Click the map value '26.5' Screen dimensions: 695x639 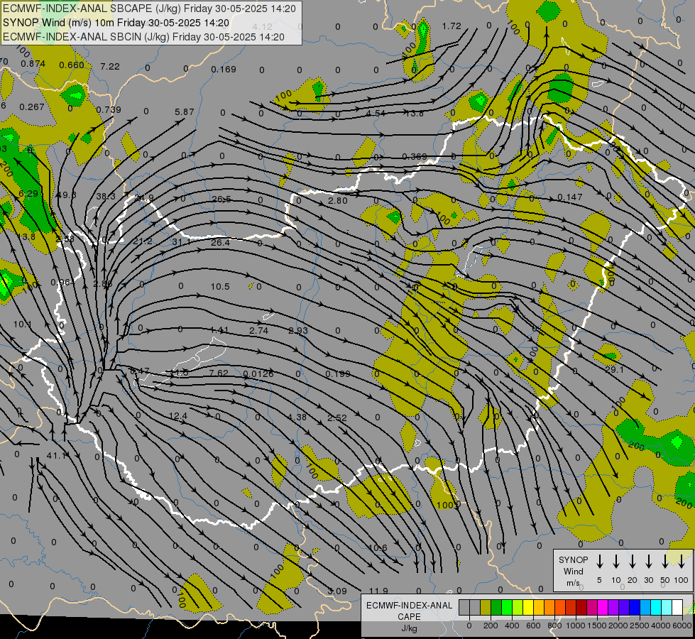tap(221, 200)
